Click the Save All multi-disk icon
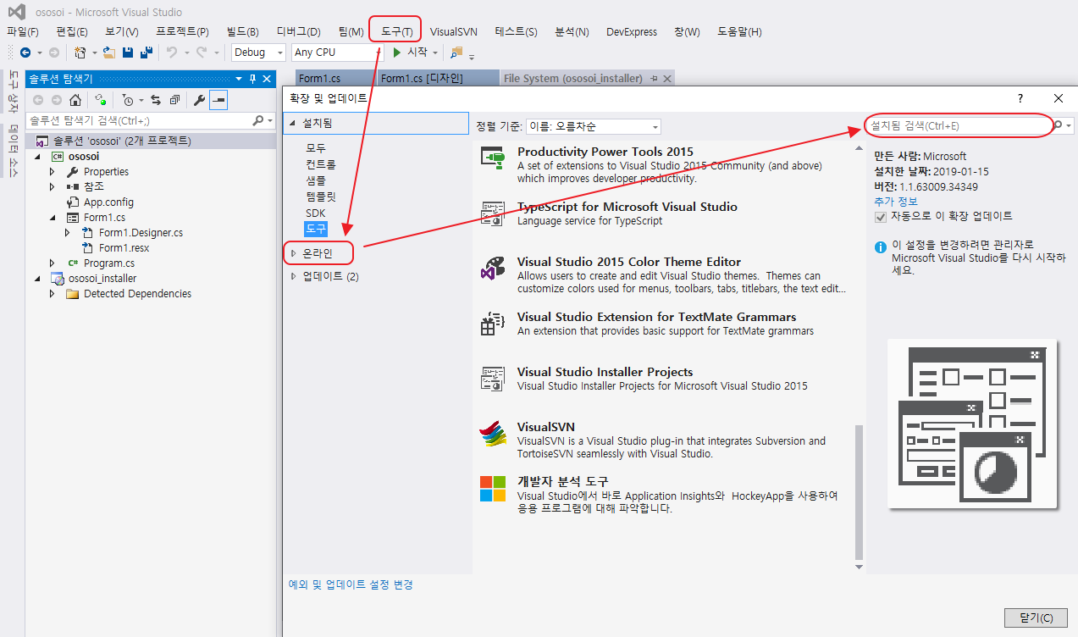The image size is (1078, 637). (146, 53)
